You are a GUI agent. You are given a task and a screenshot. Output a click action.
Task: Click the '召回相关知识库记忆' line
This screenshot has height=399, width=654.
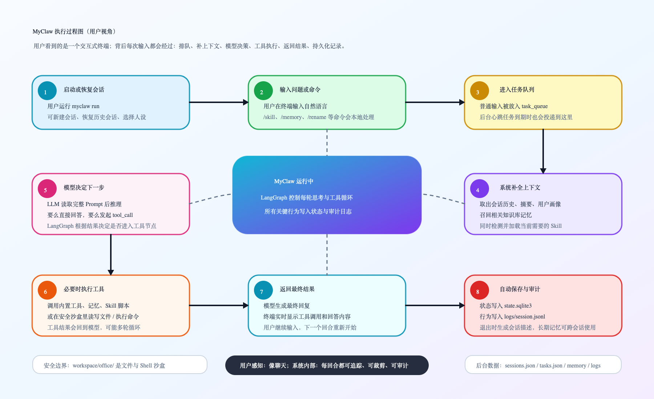pyautogui.click(x=506, y=215)
